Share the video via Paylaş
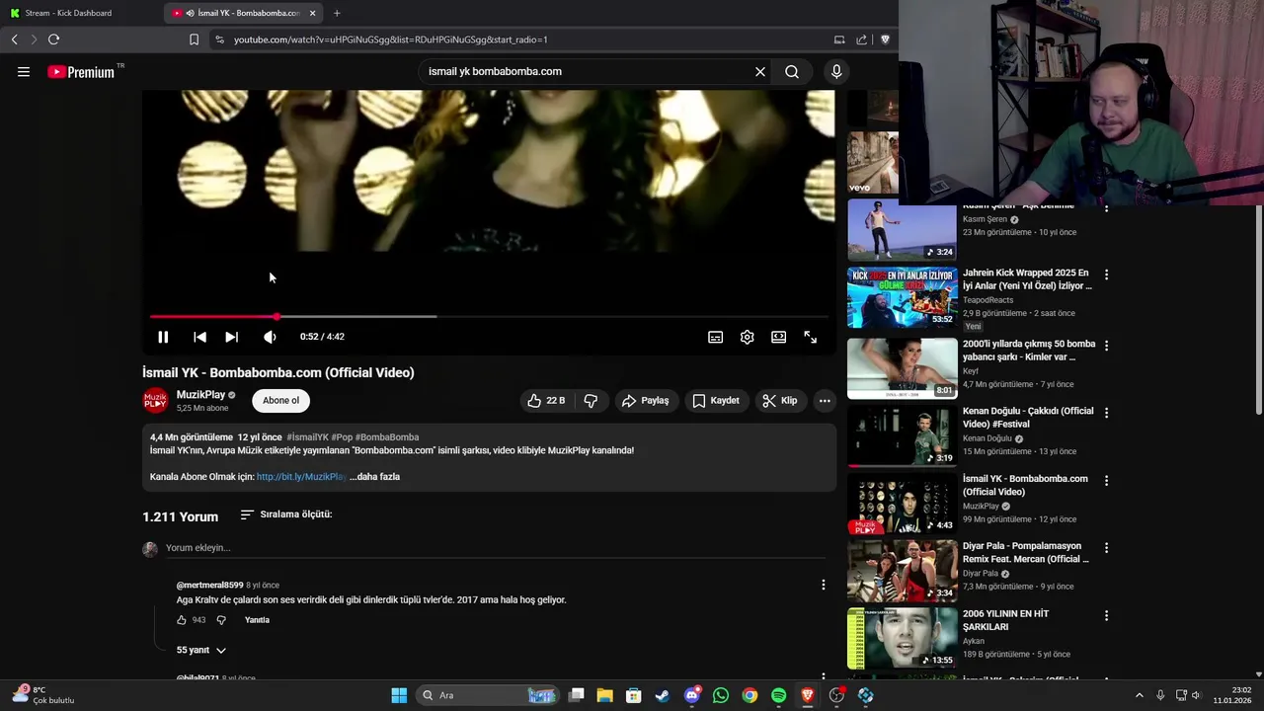 point(646,401)
